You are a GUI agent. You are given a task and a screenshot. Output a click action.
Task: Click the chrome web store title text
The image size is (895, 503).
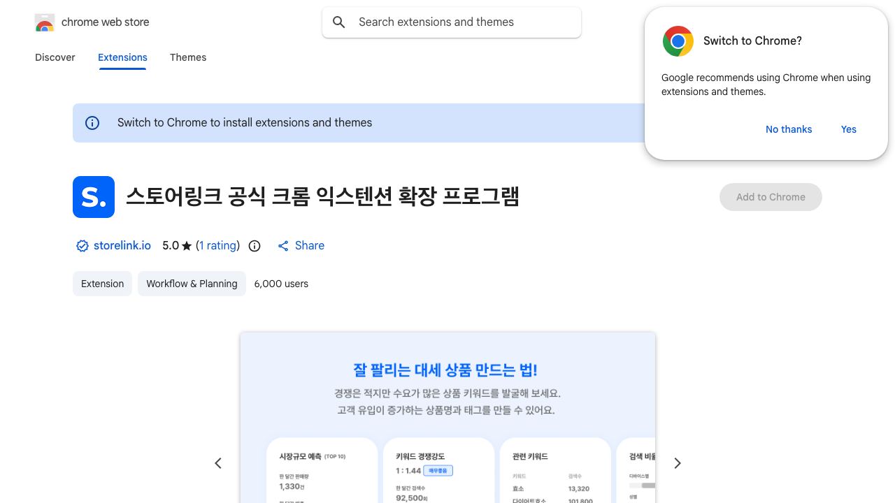coord(106,22)
